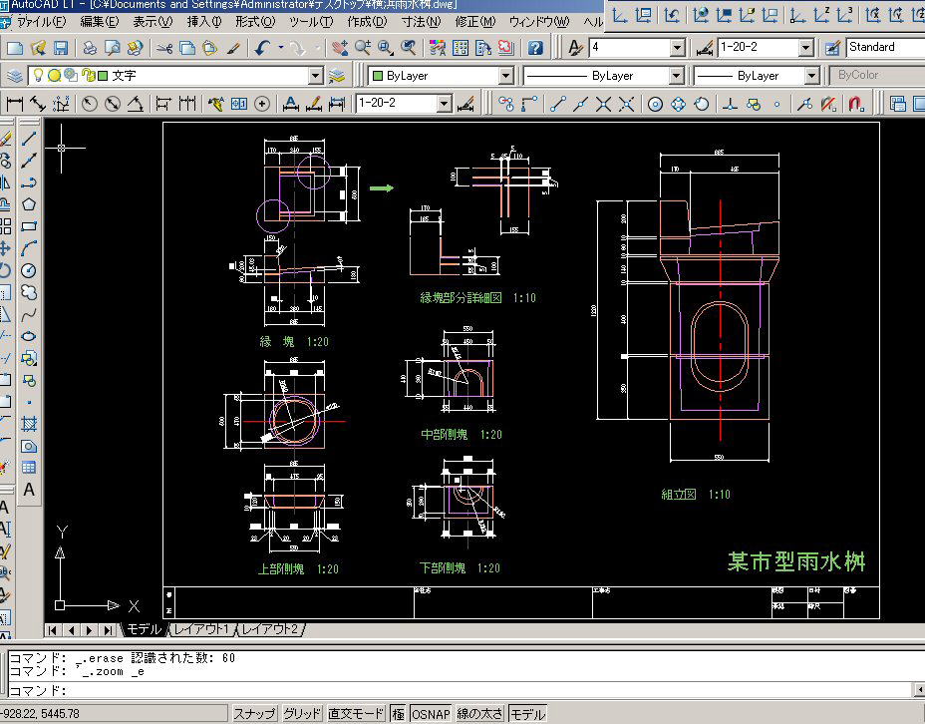Undo the last action with the Undo arrow
Viewport: 925px width, 724px height.
pyautogui.click(x=262, y=48)
